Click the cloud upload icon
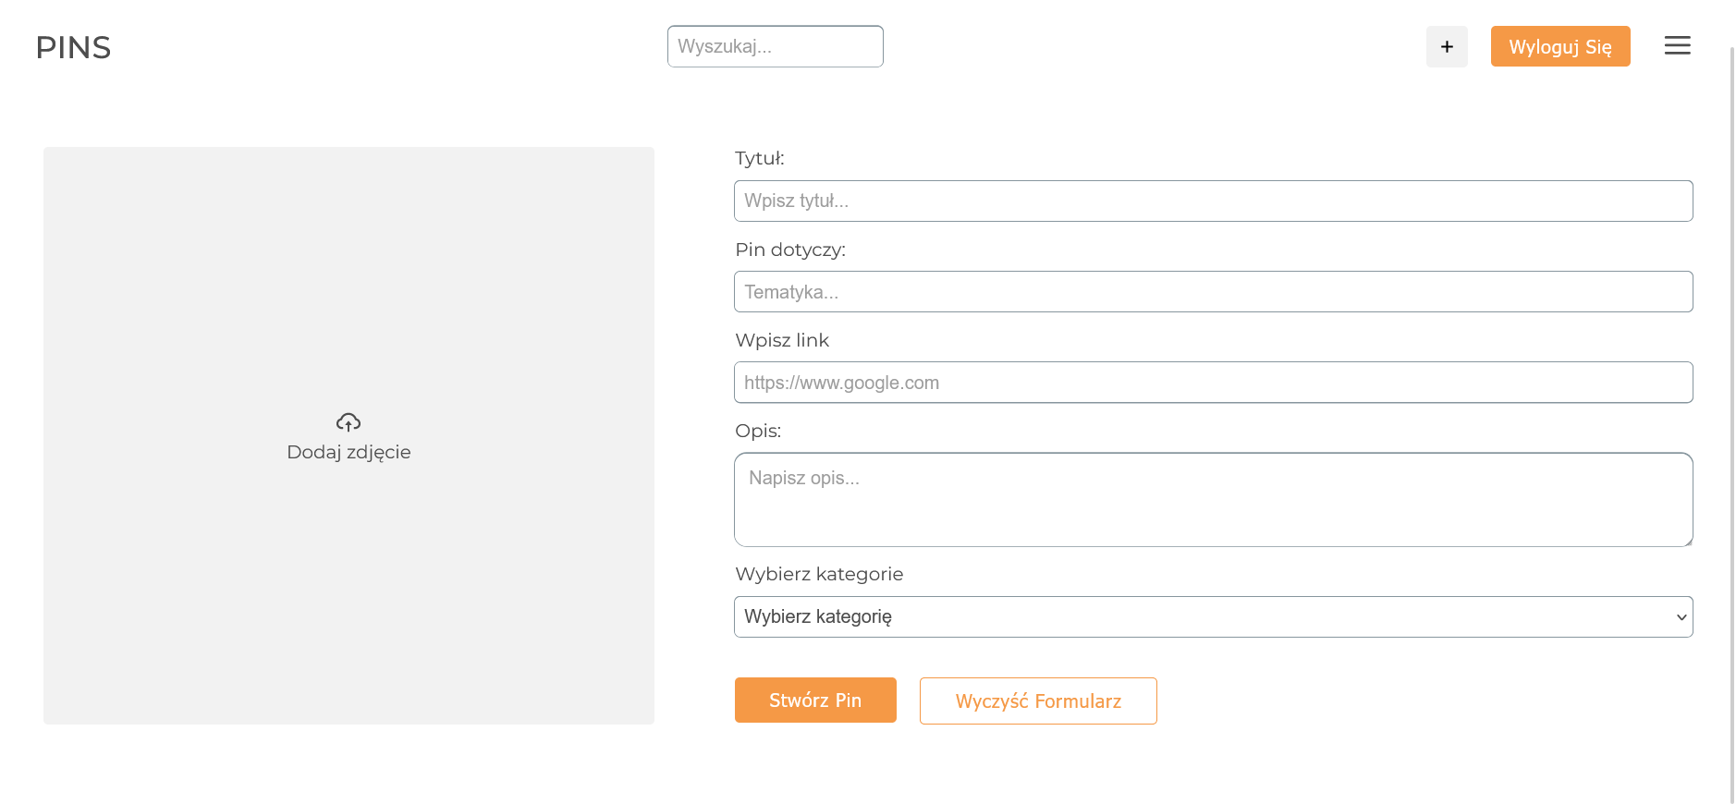Screen dimensions: 1736x804 pyautogui.click(x=348, y=421)
